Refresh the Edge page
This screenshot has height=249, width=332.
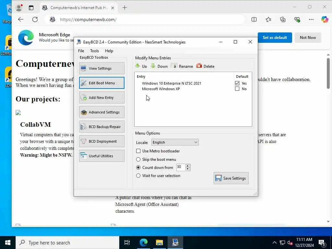click(35, 19)
